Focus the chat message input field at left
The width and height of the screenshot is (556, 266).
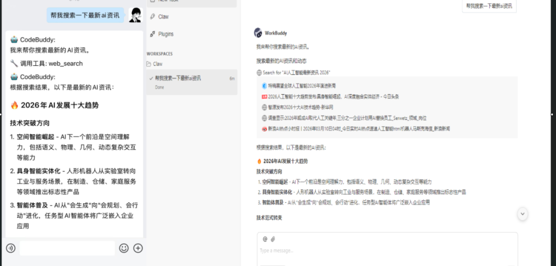[x=67, y=249]
